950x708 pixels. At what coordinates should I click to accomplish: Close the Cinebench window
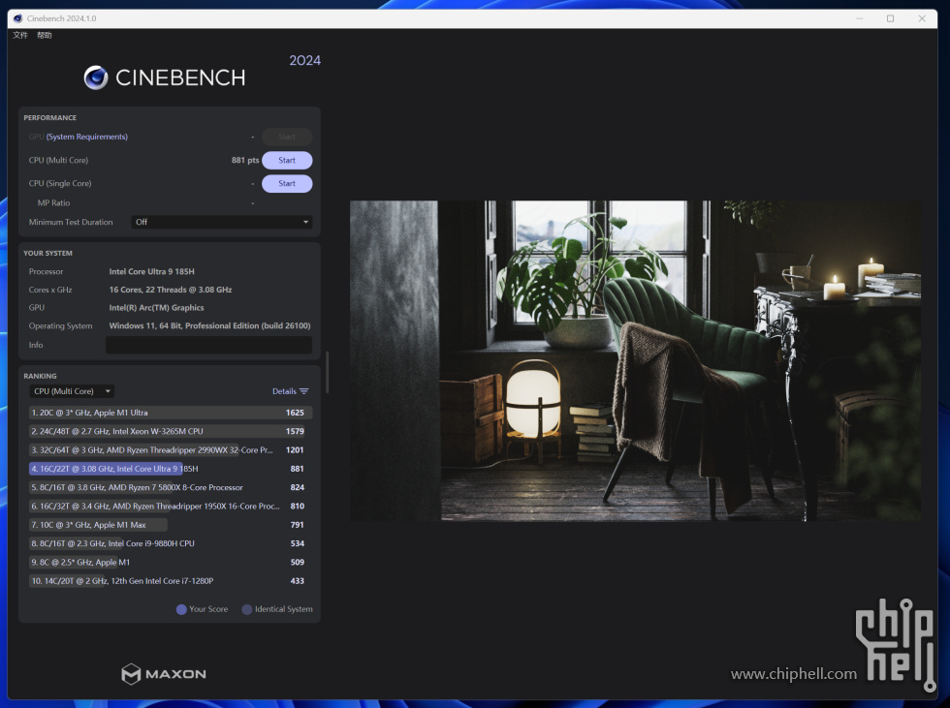(x=922, y=18)
